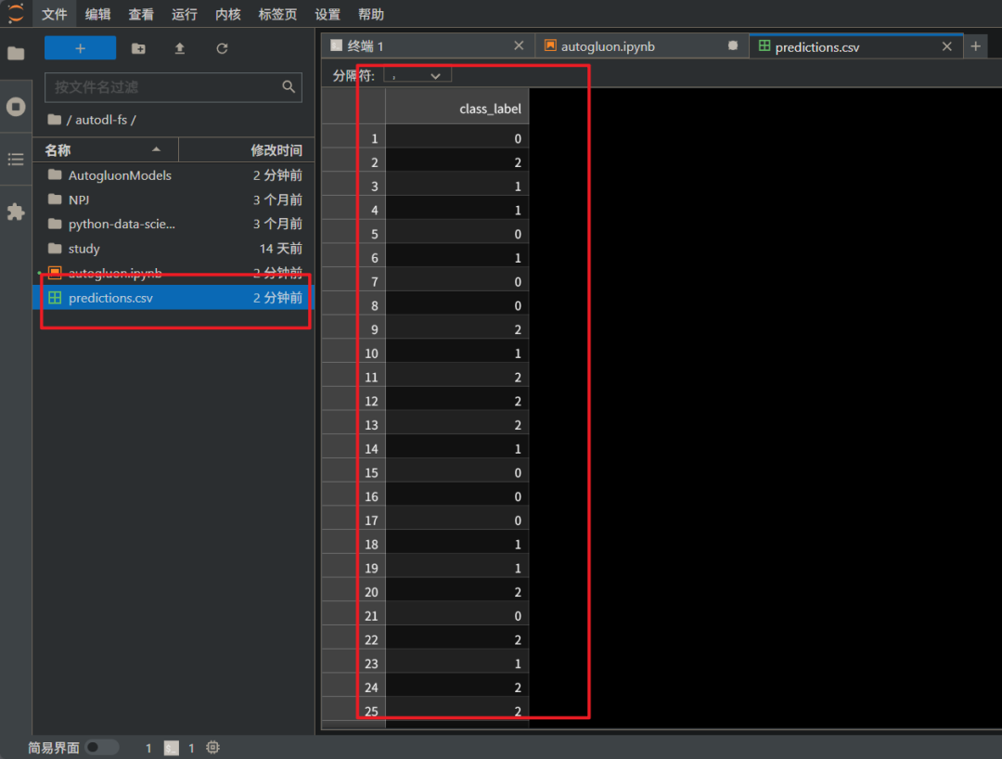Click autodl-fs breadcrumb path link
This screenshot has width=1002, height=759.
click(101, 120)
